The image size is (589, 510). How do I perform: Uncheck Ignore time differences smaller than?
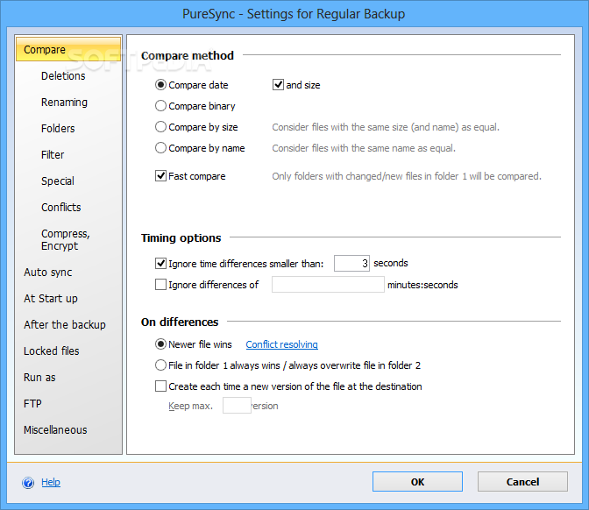(160, 264)
